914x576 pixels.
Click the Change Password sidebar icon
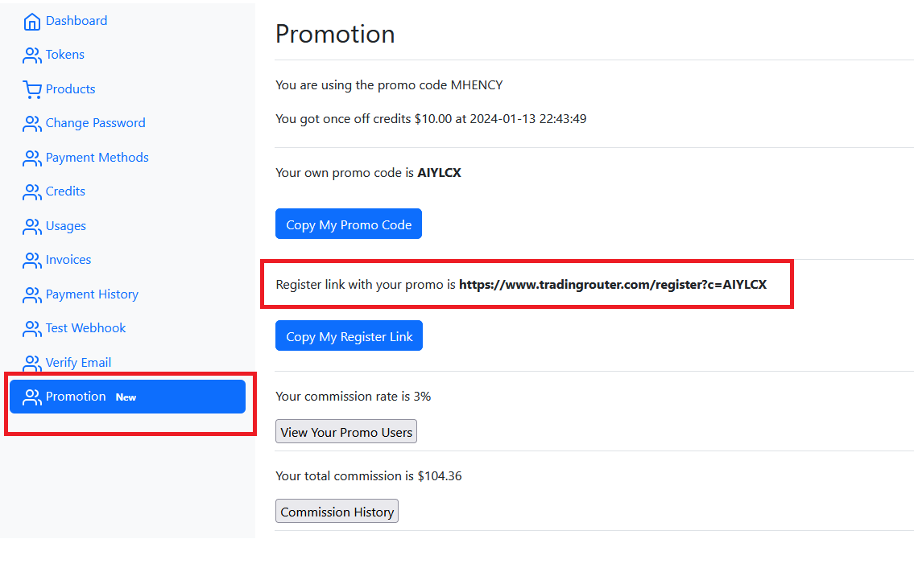32,124
